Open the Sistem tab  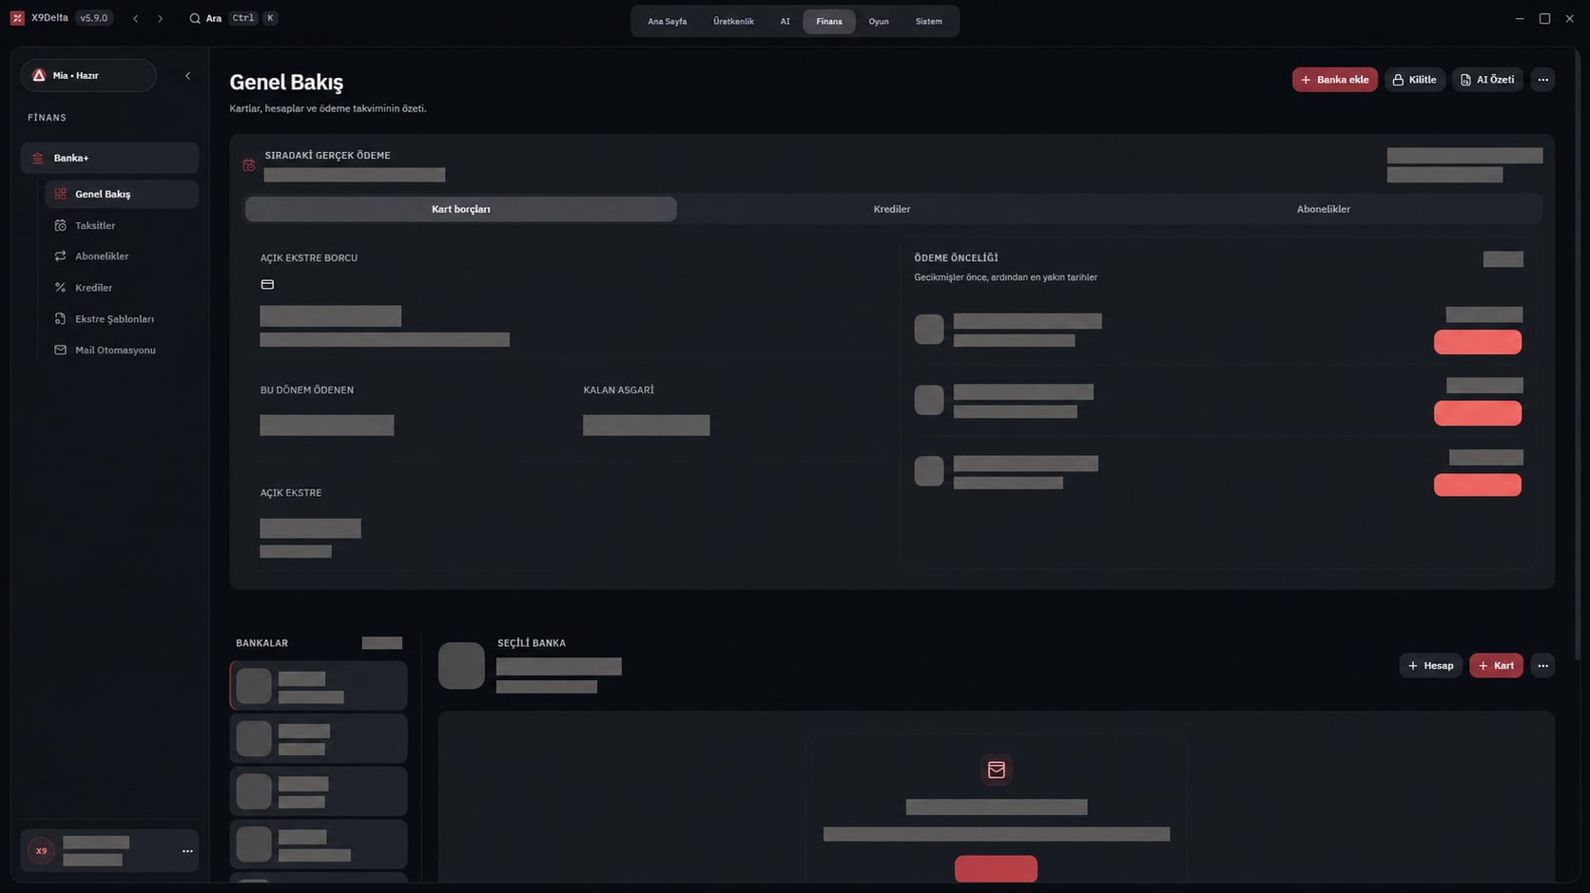(x=929, y=21)
